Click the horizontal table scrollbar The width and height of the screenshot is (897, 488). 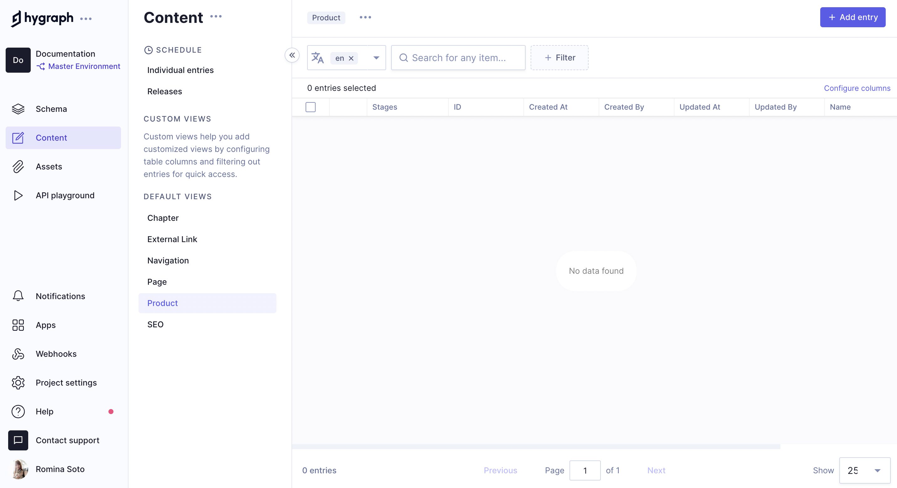536,447
